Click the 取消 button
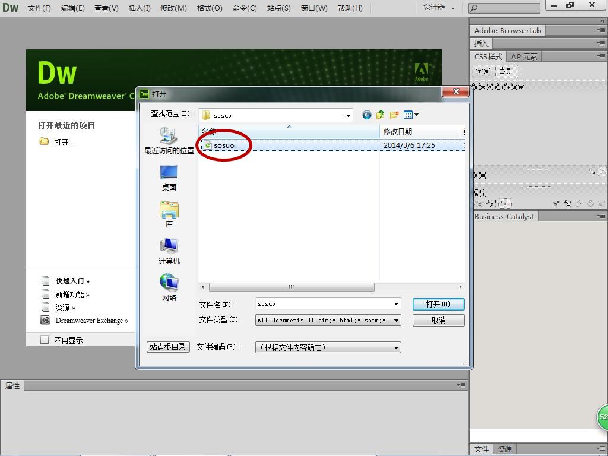 point(439,320)
